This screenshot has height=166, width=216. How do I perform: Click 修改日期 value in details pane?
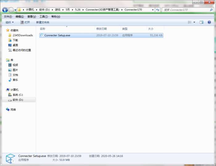coord(70,156)
